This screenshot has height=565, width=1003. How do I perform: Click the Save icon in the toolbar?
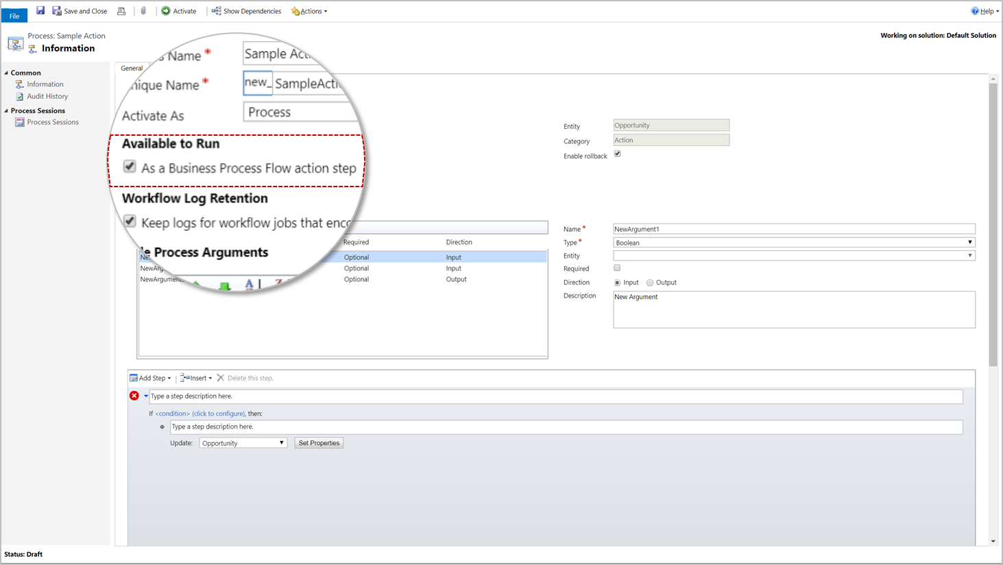41,10
